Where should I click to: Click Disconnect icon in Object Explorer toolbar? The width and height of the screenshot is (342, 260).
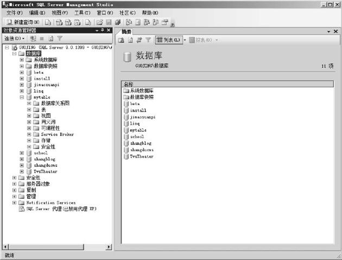pyautogui.click(x=33, y=38)
